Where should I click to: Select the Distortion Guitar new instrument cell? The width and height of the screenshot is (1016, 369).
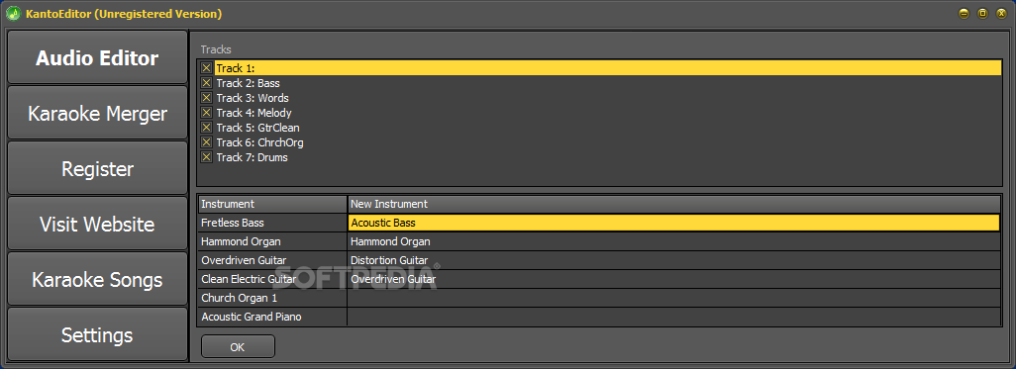click(674, 260)
